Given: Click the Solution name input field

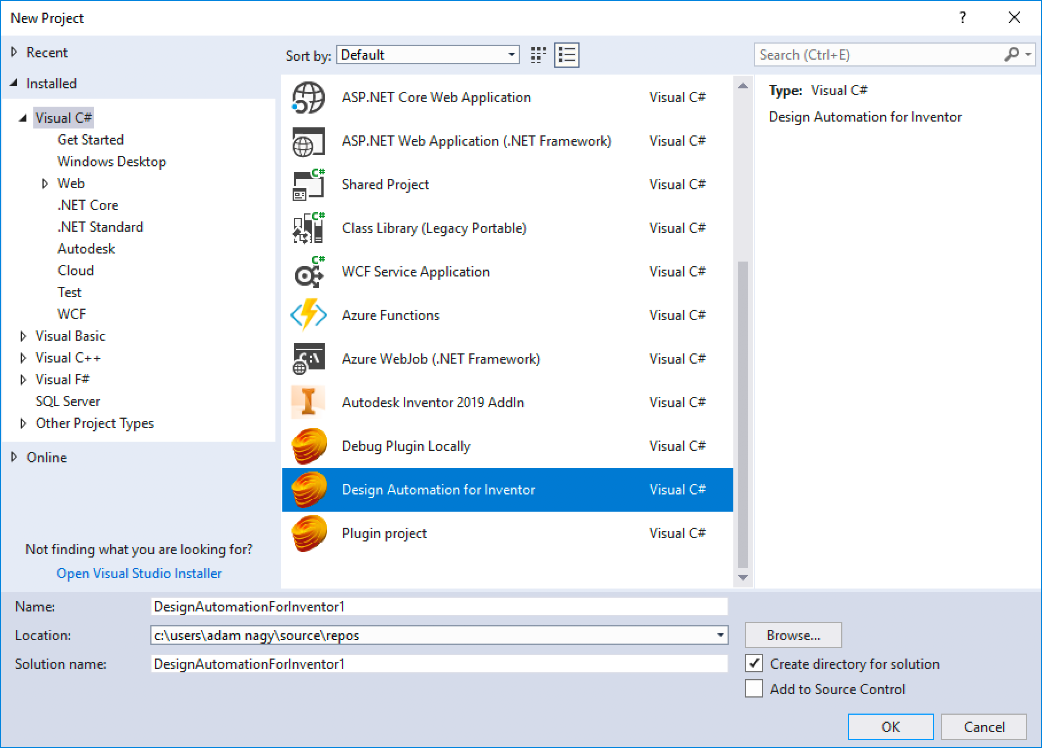Looking at the screenshot, I should pos(440,664).
